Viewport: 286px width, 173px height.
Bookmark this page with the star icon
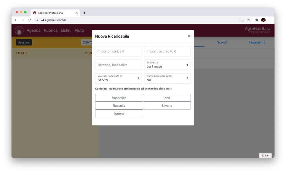point(249,20)
